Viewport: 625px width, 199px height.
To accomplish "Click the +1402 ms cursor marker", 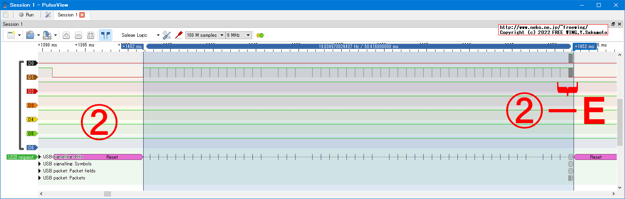I will [132, 47].
